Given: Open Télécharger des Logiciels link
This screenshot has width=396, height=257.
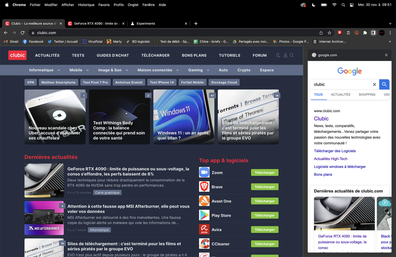Looking at the screenshot, I should point(335,151).
